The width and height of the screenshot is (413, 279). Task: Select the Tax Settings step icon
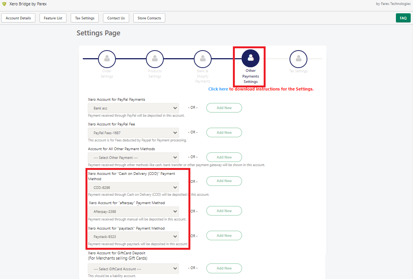(298, 59)
